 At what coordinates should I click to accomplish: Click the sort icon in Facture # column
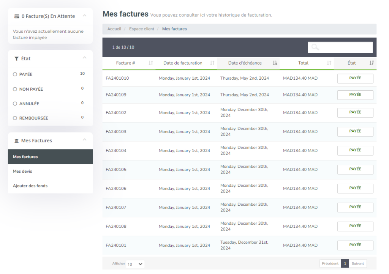(151, 63)
